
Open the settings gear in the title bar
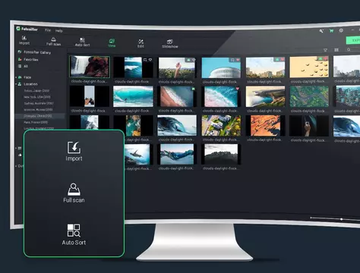point(341,30)
